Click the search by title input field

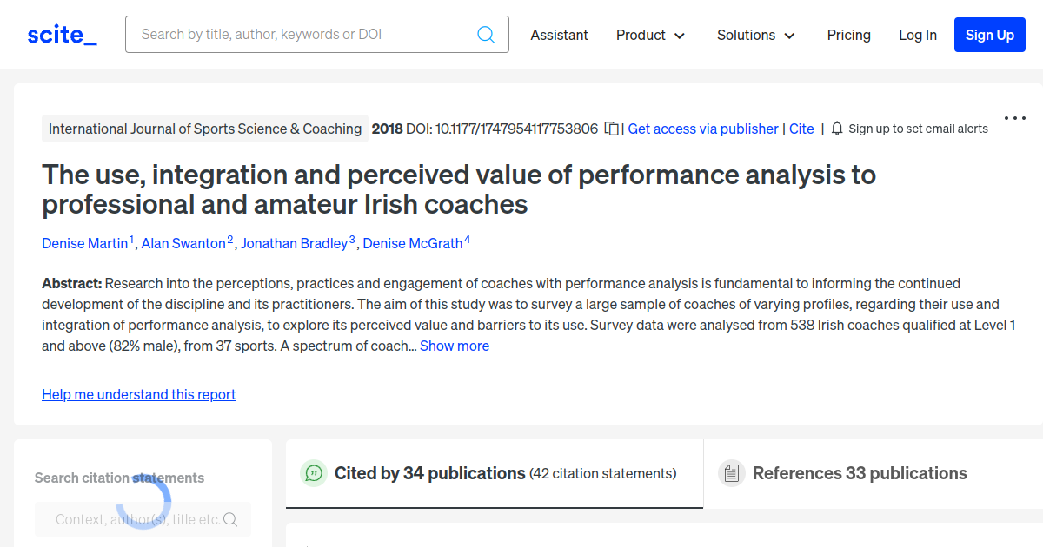pyautogui.click(x=296, y=34)
